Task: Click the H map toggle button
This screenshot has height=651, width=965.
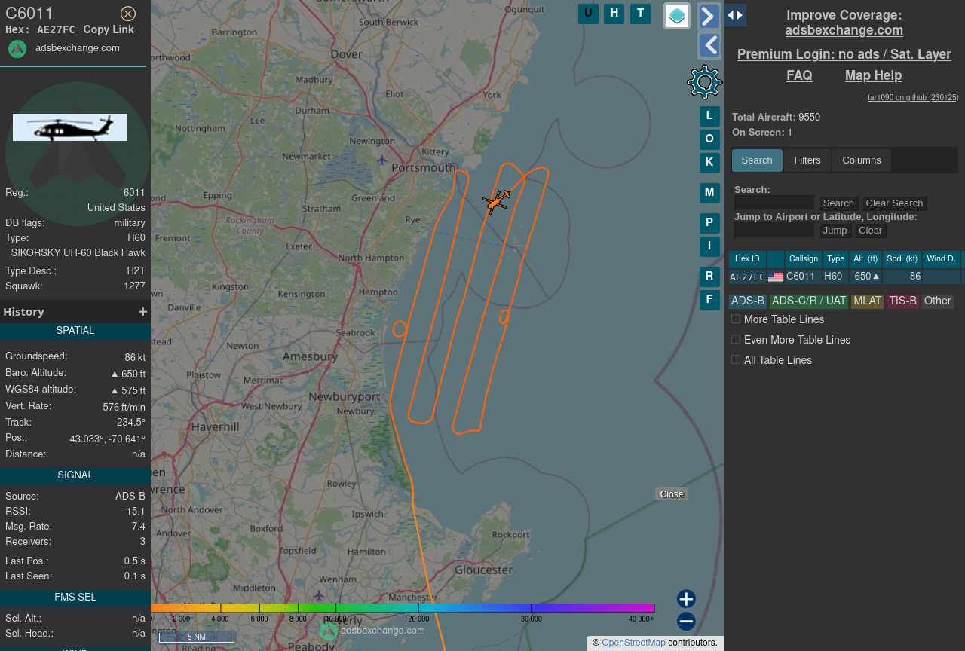Action: click(x=614, y=14)
